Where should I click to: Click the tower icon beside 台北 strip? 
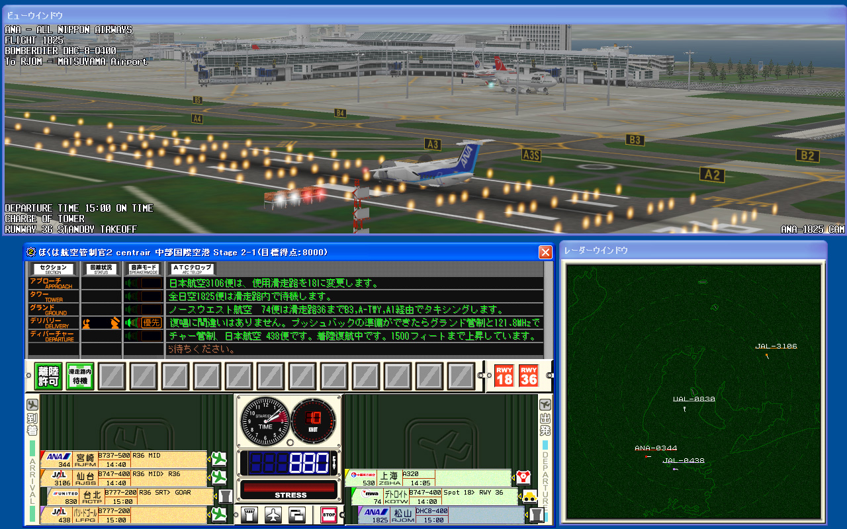coord(225,496)
